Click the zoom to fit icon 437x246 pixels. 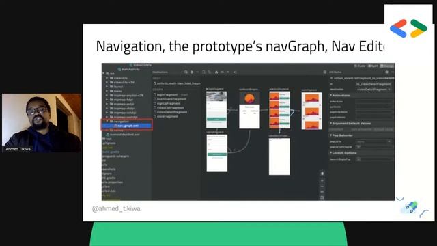click(x=322, y=197)
